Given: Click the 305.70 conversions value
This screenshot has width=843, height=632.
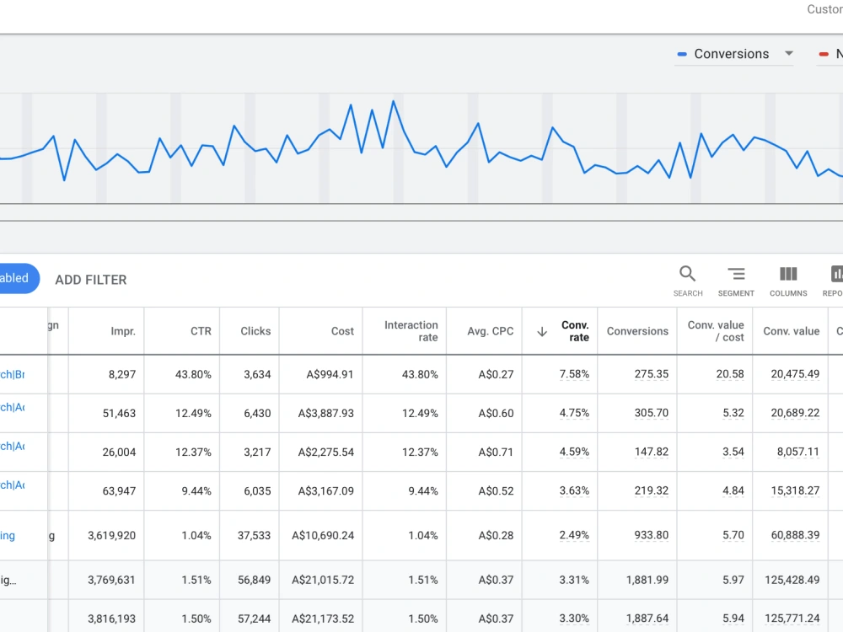Looking at the screenshot, I should click(651, 413).
